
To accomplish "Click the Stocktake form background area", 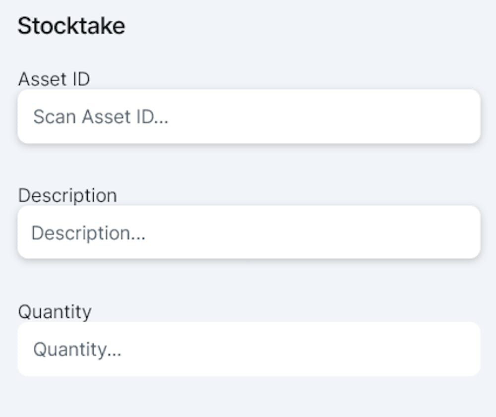I will pyautogui.click(x=248, y=397).
